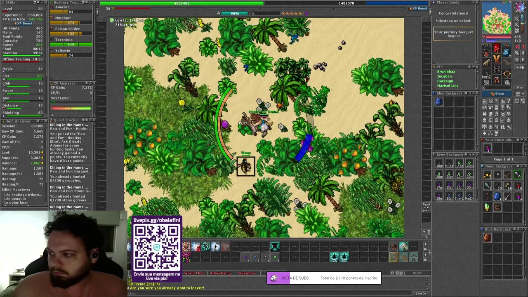The image size is (528, 297).
Task: Select the shovel in Moon Backpack
Action: [x=507, y=196]
